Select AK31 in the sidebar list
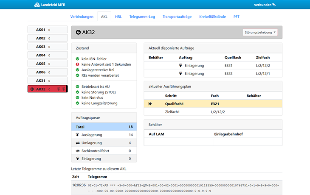Screen dimensions: 310x195 pos(47,81)
